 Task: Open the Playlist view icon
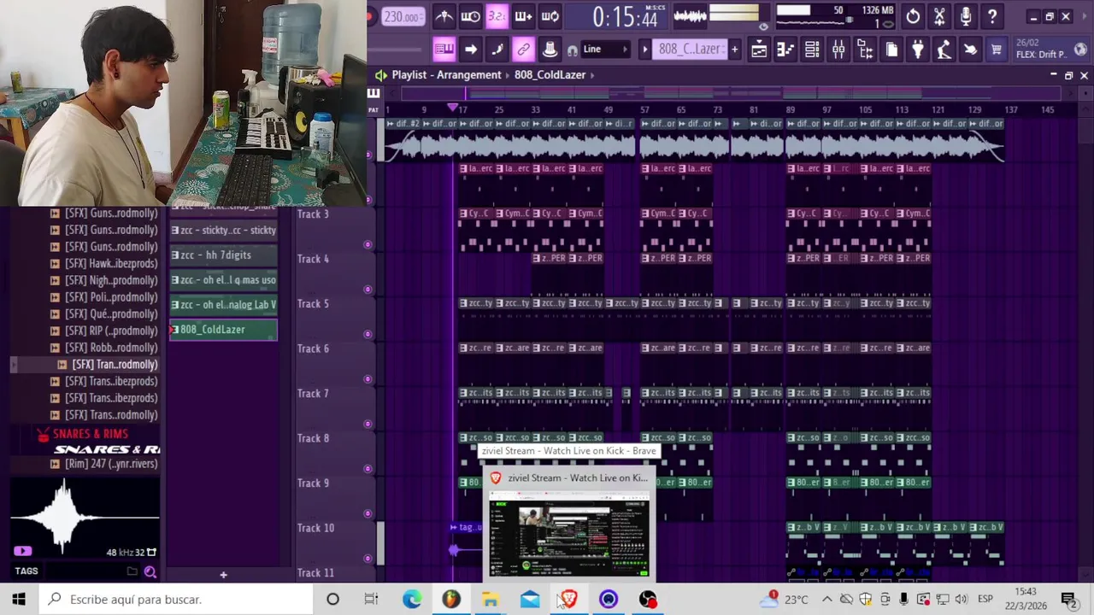coord(759,50)
